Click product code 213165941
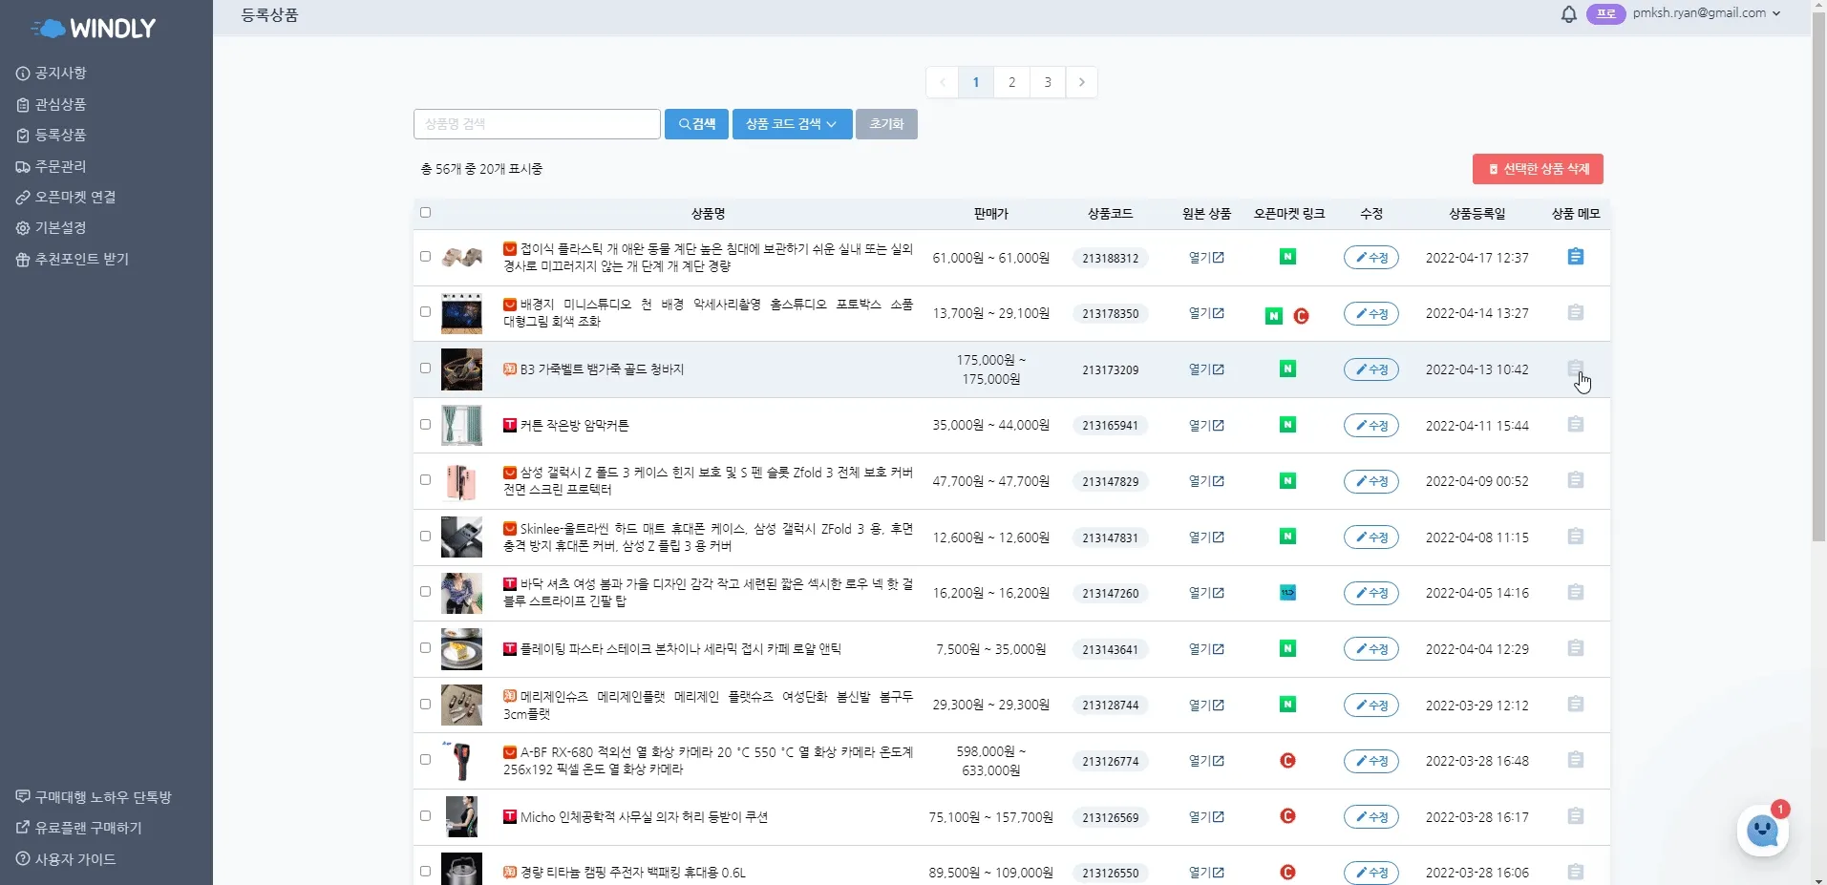 pos(1110,426)
